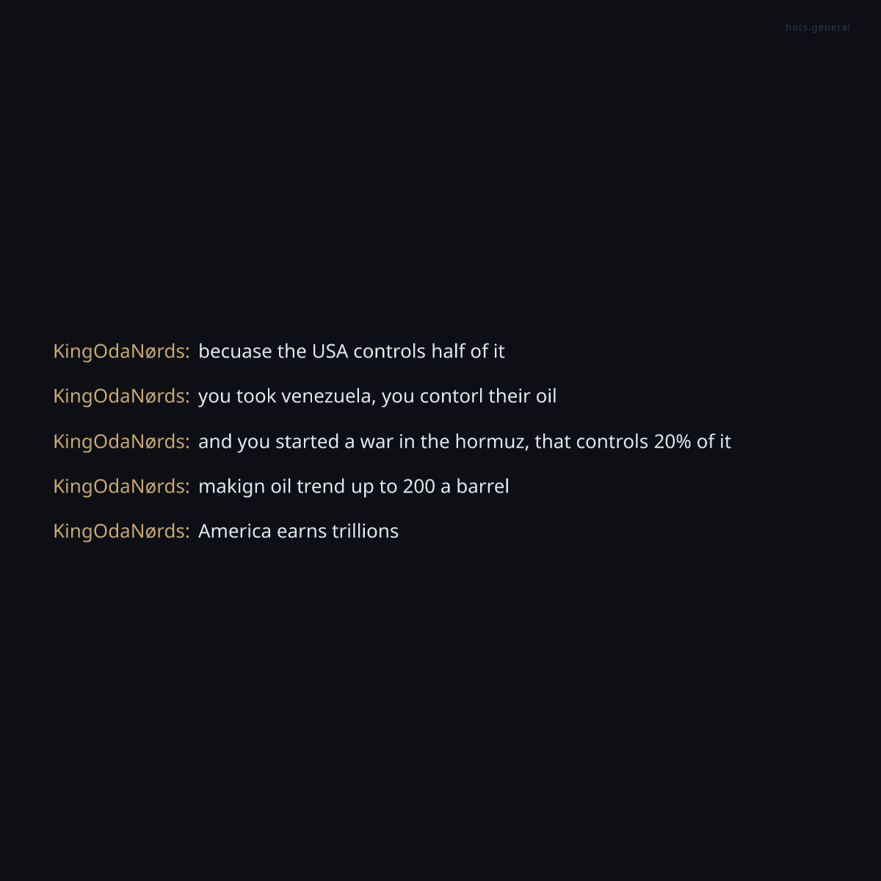Viewport: 881px width, 881px height.
Task: Click the word 'venezuela' in chat
Action: pos(327,396)
